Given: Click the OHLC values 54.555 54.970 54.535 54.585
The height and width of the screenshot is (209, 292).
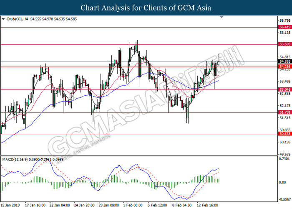Looking at the screenshot, I should (x=53, y=19).
